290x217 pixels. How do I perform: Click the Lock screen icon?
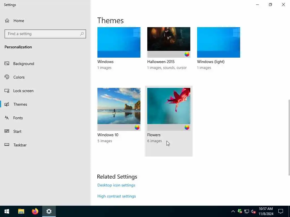click(x=7, y=91)
